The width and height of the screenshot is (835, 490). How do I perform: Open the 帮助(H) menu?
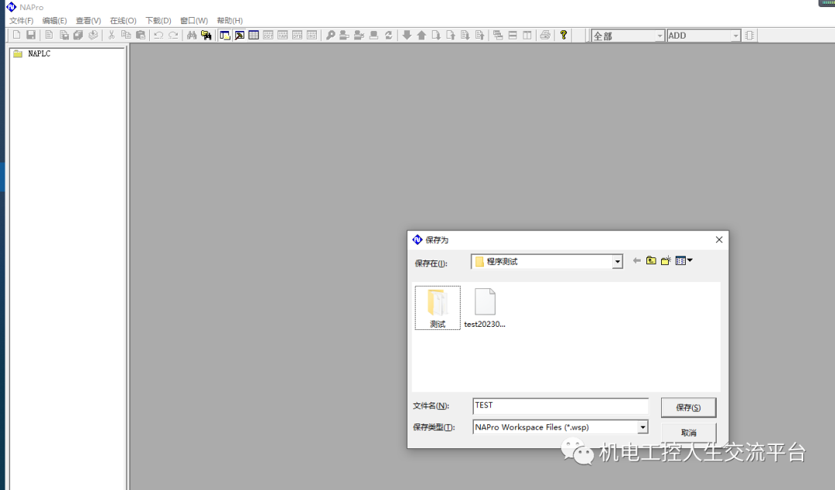click(230, 21)
